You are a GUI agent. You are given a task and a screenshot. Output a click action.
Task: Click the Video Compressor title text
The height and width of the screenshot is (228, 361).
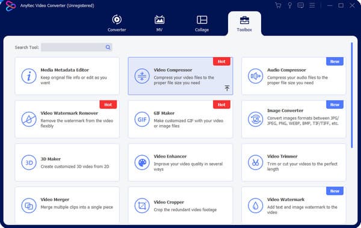coord(173,70)
